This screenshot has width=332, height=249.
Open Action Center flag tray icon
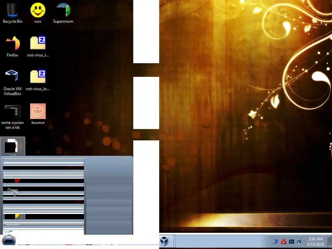tap(276, 241)
